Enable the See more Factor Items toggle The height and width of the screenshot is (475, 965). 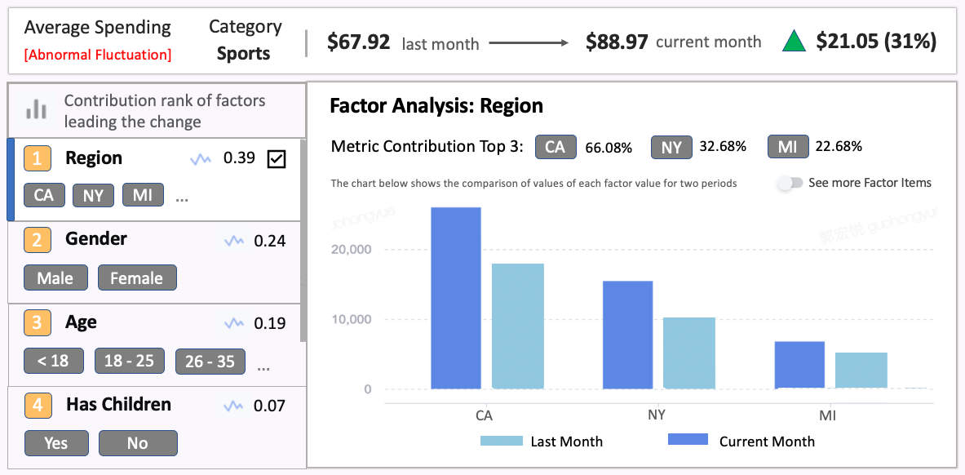[x=790, y=183]
